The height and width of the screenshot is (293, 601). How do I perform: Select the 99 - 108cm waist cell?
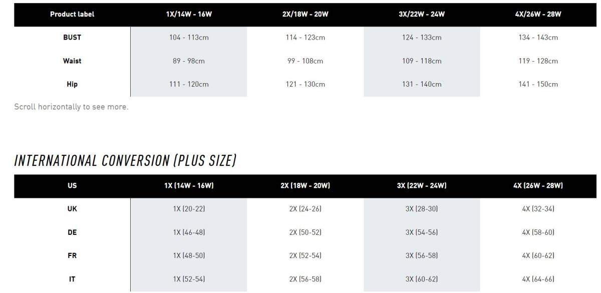pos(305,61)
